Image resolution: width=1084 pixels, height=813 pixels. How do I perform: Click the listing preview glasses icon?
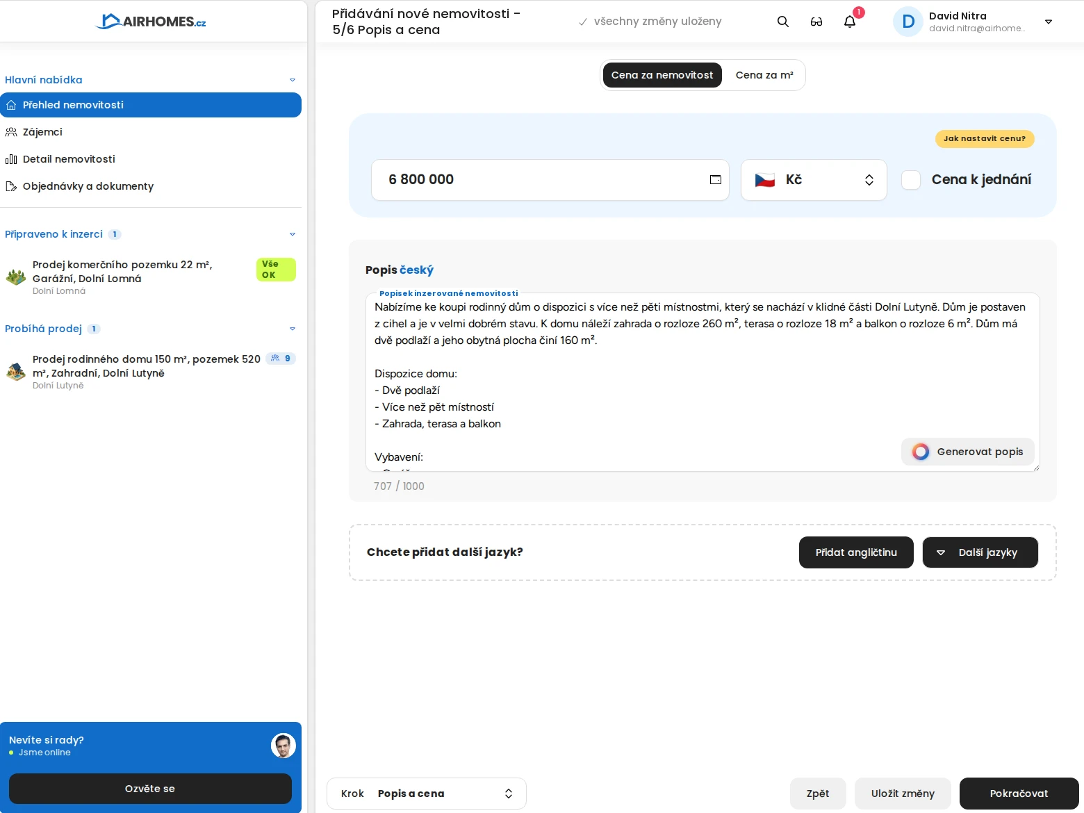pos(816,22)
